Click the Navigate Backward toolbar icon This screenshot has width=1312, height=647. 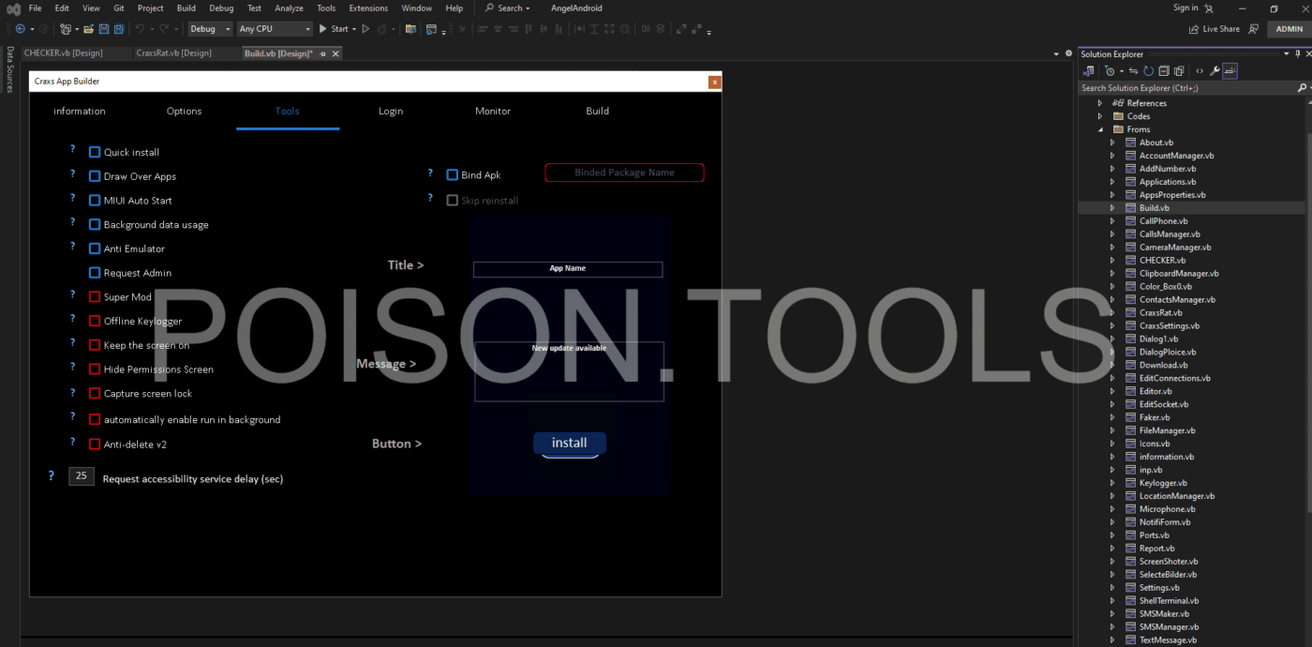pos(21,29)
